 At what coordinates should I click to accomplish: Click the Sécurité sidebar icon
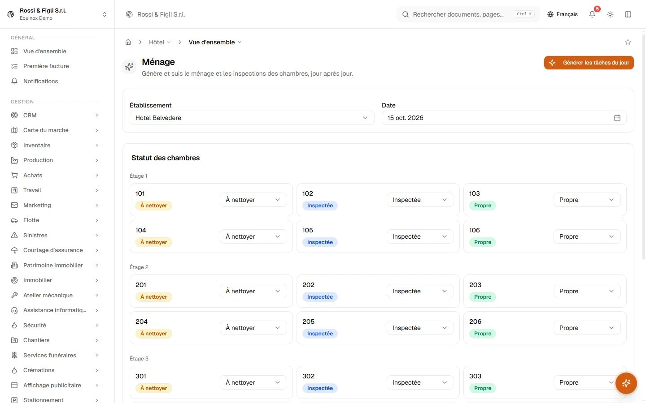pyautogui.click(x=14, y=325)
